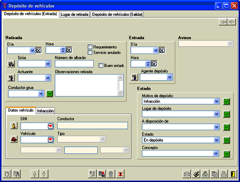Click the fax machine icon in bottom toolbar

tap(205, 174)
